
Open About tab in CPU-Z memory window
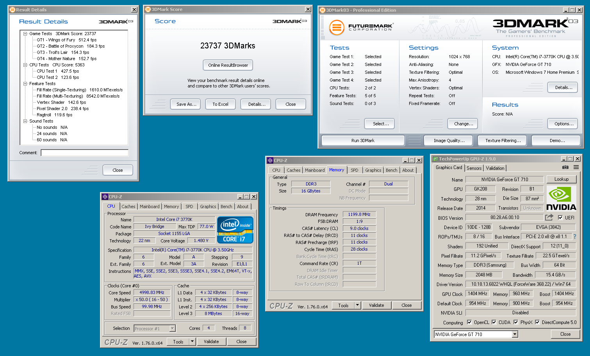point(408,170)
